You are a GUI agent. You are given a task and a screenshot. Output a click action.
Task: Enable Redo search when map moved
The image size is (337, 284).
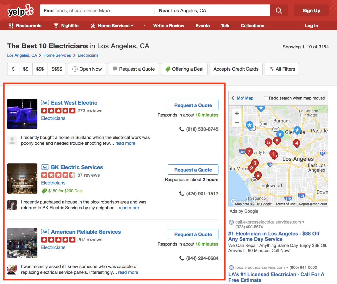tap(266, 98)
